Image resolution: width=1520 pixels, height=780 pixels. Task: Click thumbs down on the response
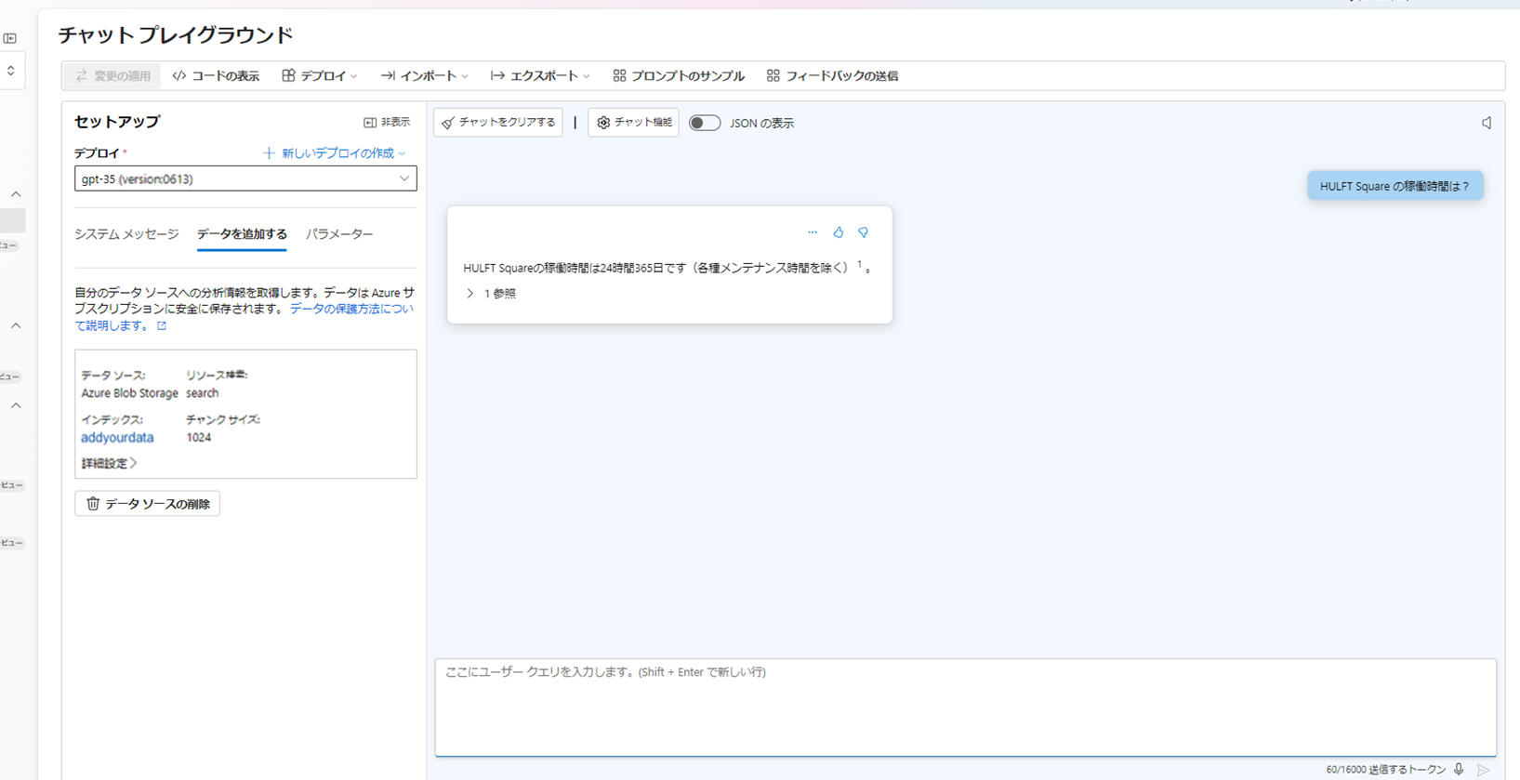tap(863, 232)
